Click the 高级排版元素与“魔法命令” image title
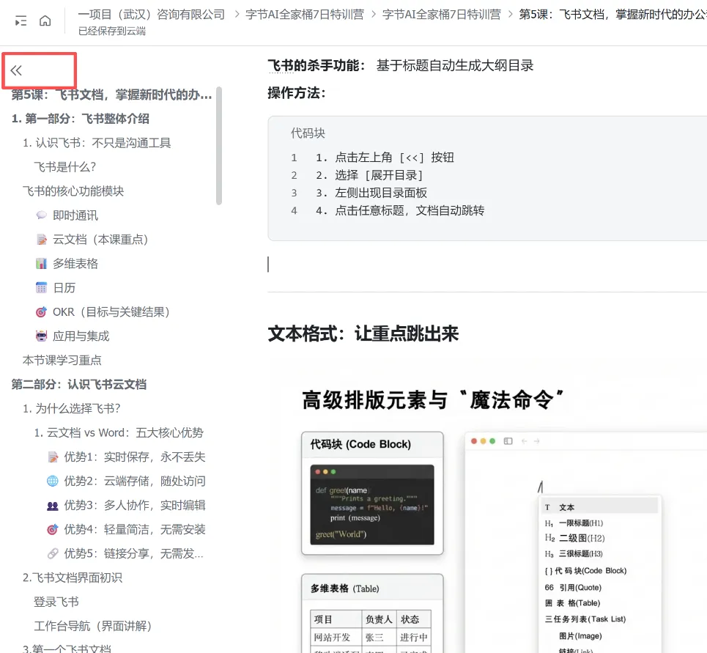This screenshot has height=653, width=707. [x=433, y=400]
